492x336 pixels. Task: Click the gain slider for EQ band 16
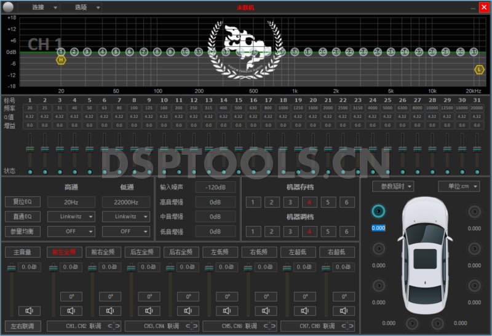point(253,149)
